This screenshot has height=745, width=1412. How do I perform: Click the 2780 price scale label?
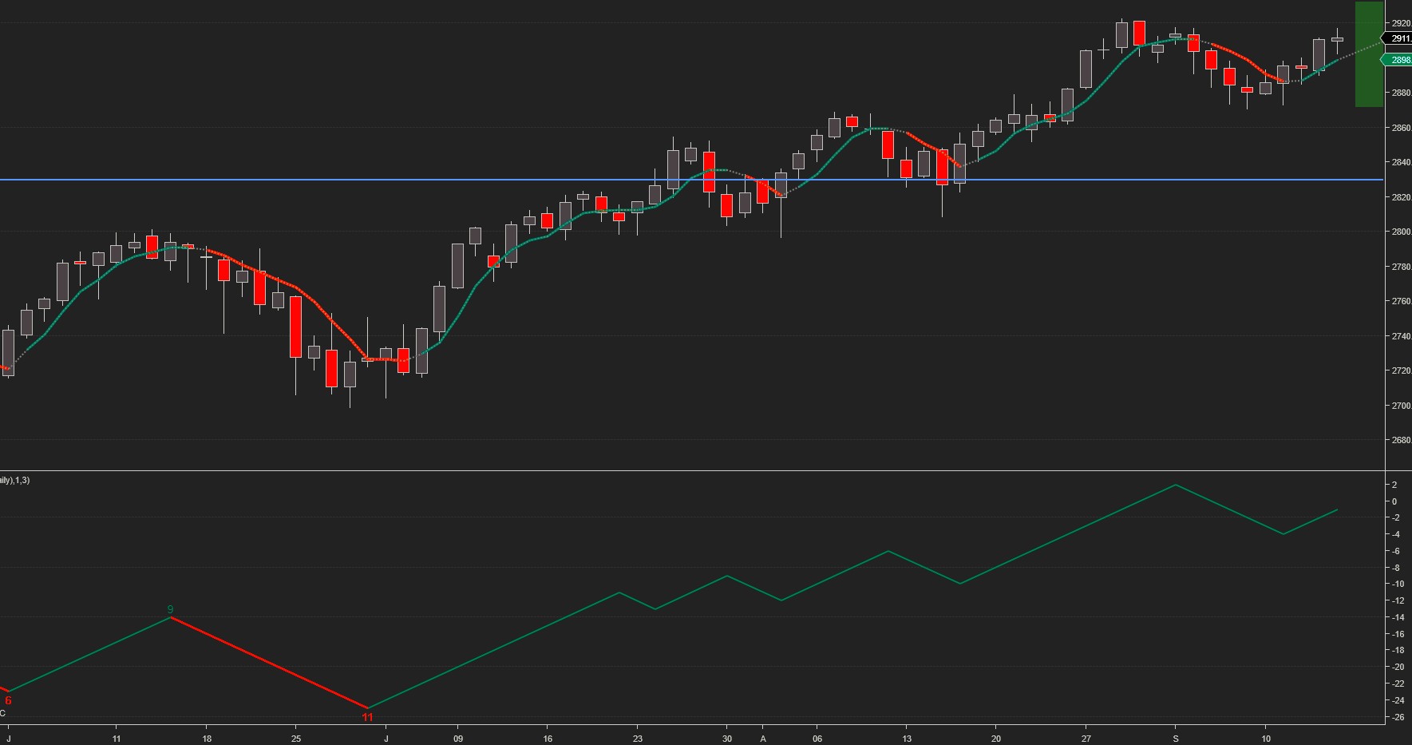tap(1401, 267)
